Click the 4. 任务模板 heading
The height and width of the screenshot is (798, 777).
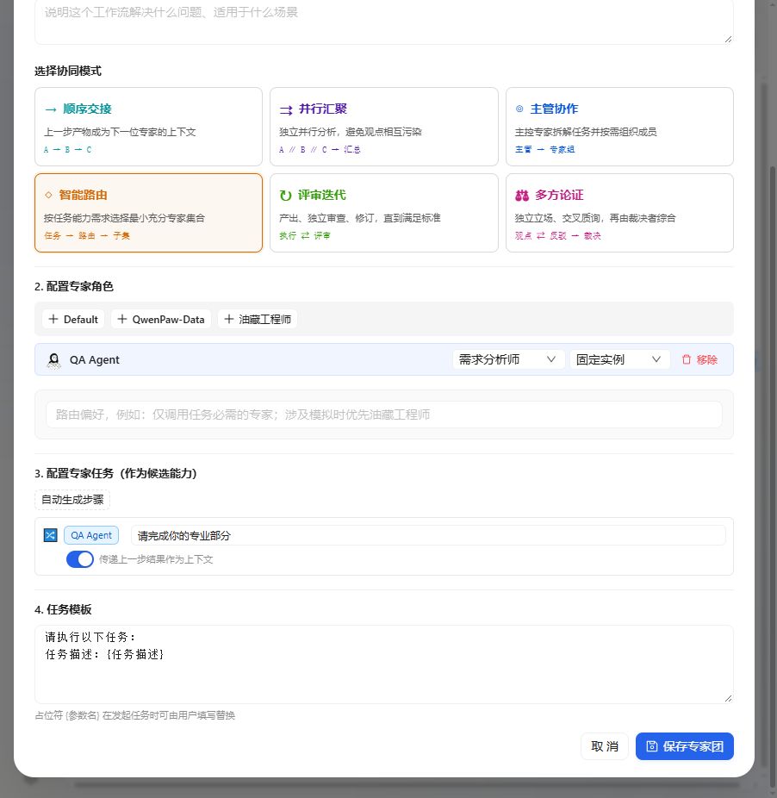click(63, 609)
